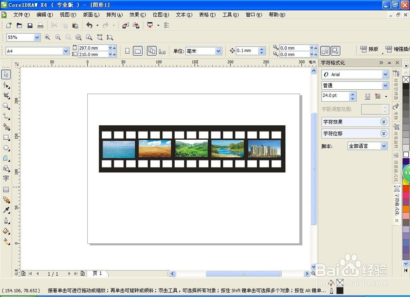Click the Print icon on the toolbar
The image size is (410, 297).
[40, 25]
